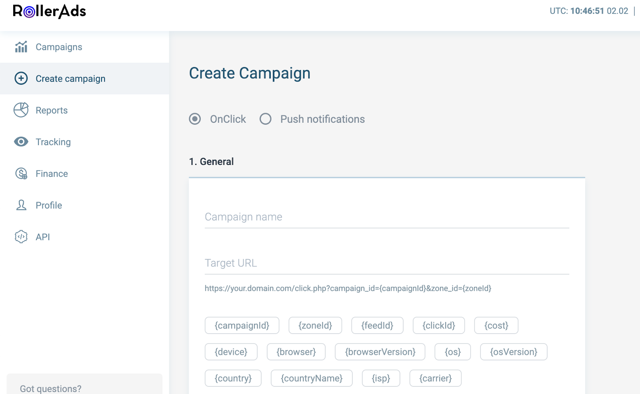Image resolution: width=640 pixels, height=394 pixels.
Task: Go to the Finance section
Action: click(52, 174)
